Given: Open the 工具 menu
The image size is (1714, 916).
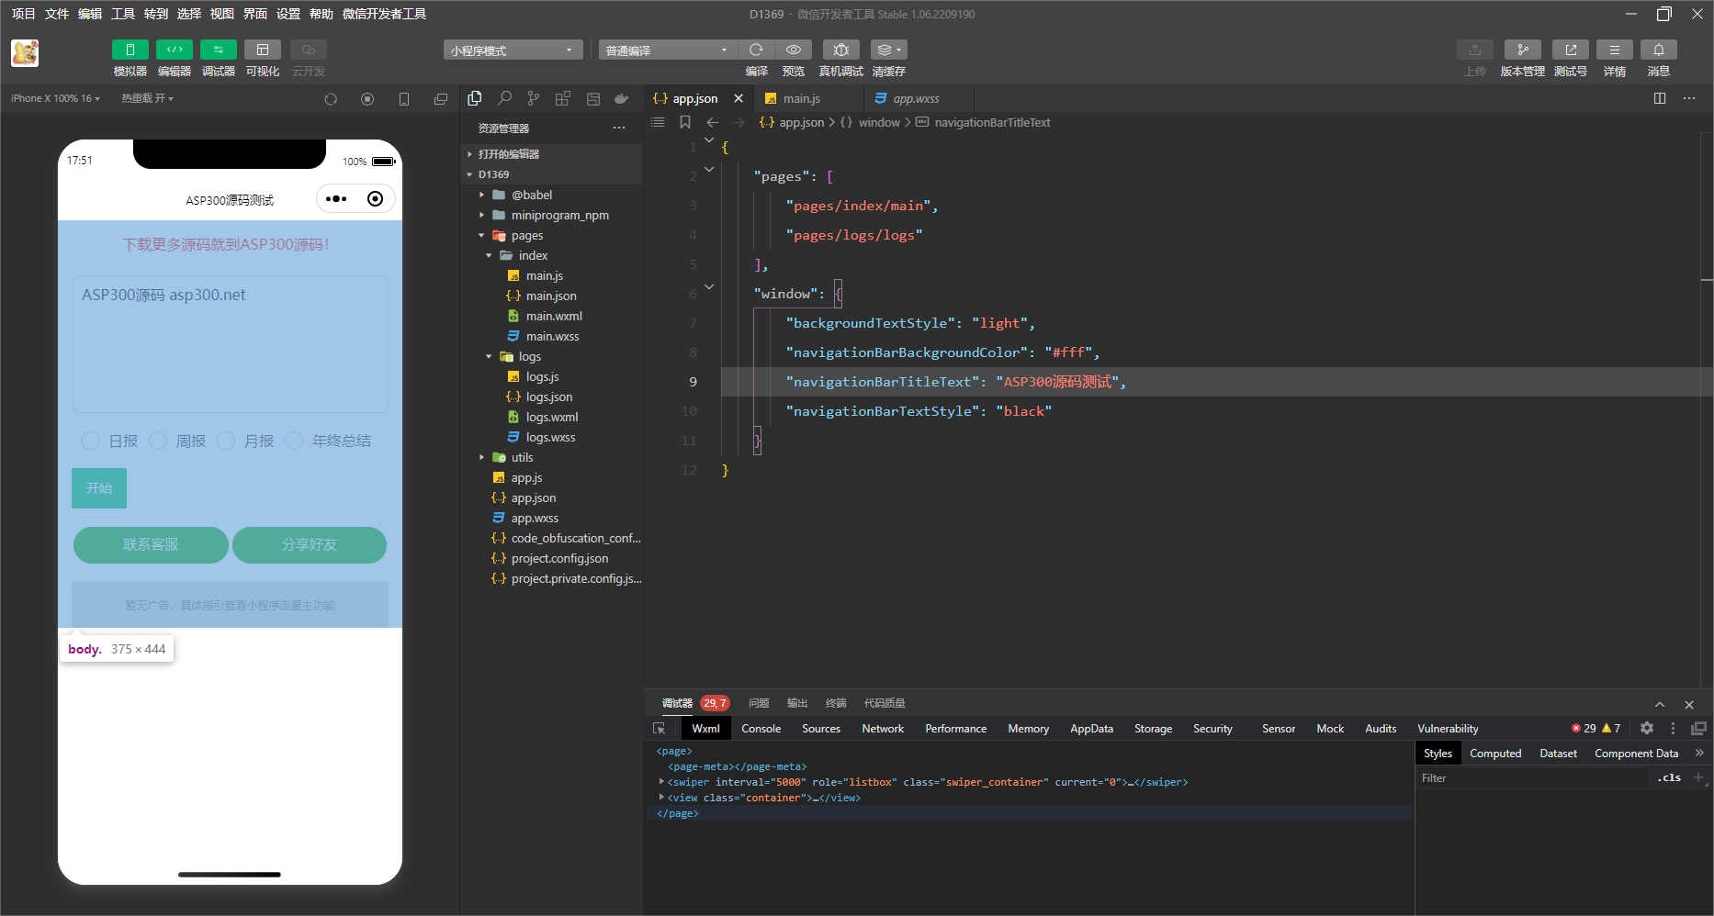Looking at the screenshot, I should (123, 14).
